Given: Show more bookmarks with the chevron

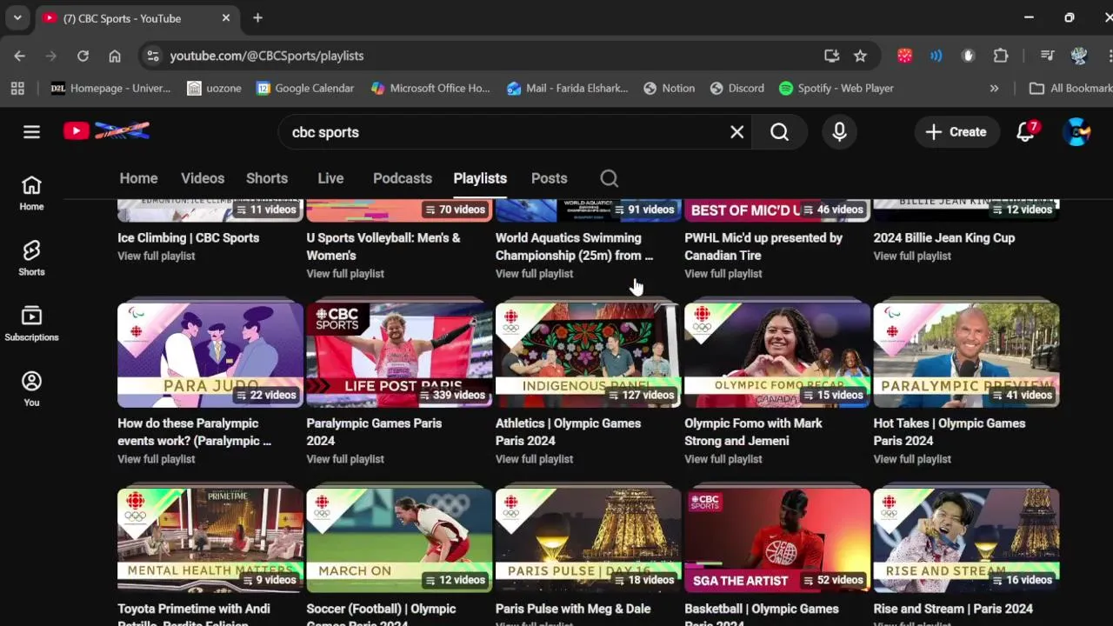Looking at the screenshot, I should (x=994, y=88).
